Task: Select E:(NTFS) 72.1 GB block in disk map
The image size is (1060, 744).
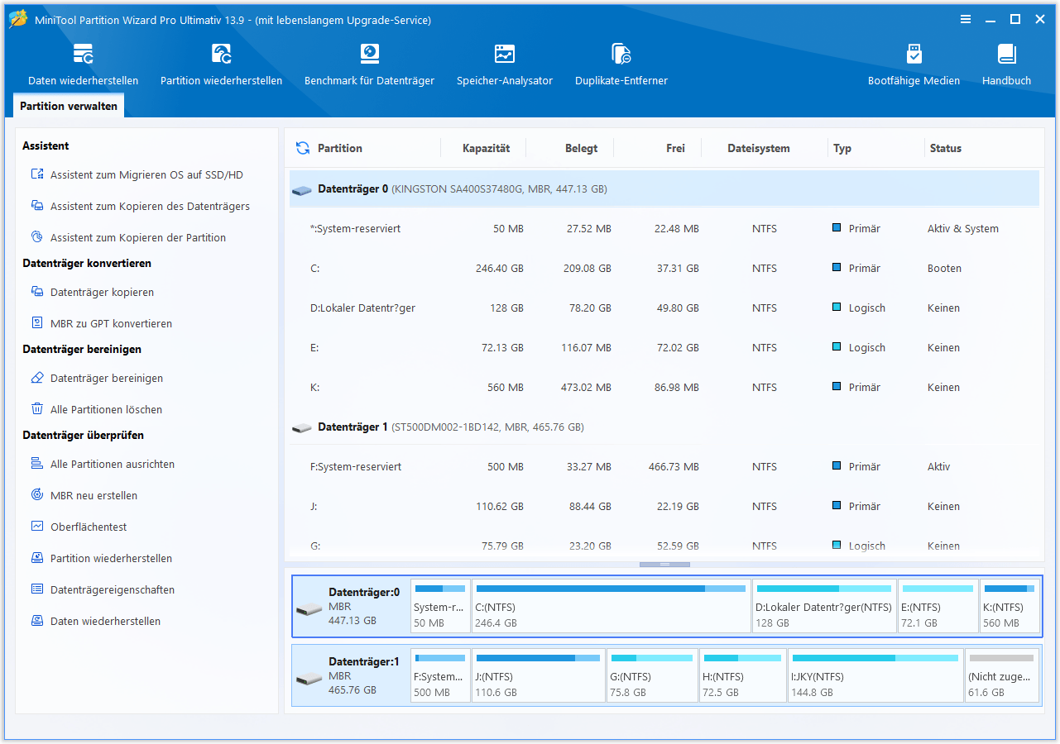Action: pos(938,606)
